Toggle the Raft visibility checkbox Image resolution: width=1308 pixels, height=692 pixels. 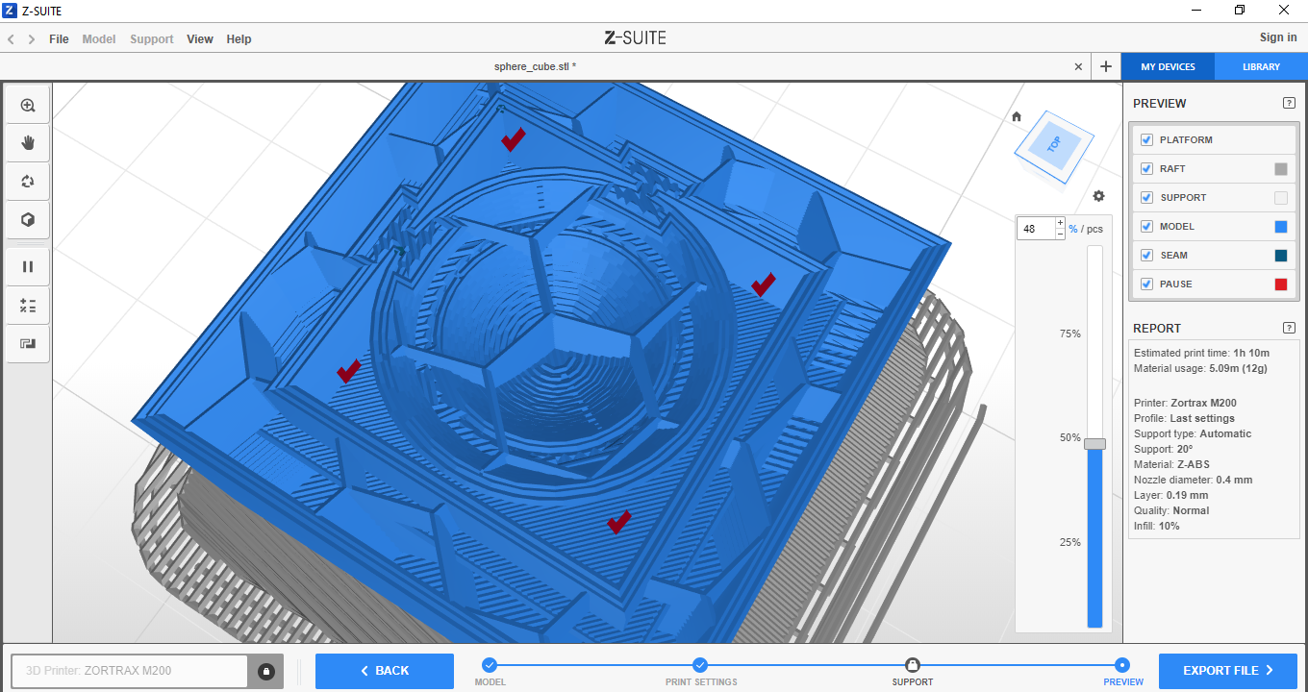[1146, 169]
